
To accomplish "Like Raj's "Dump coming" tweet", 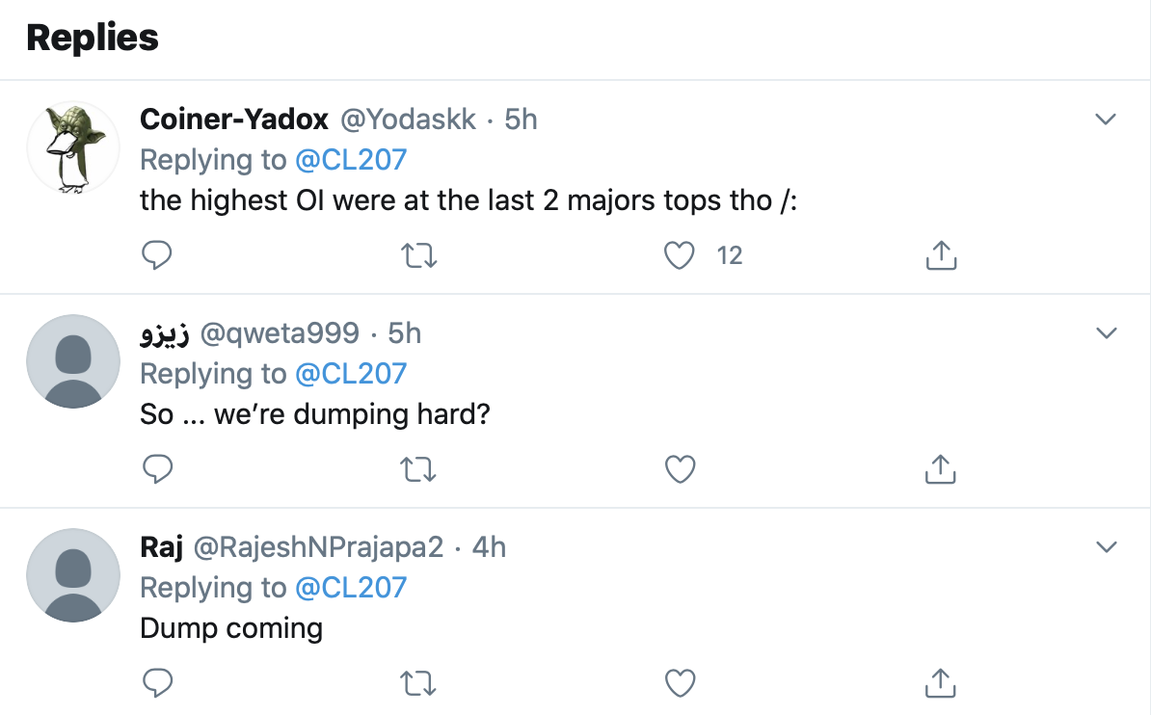I will (x=680, y=683).
